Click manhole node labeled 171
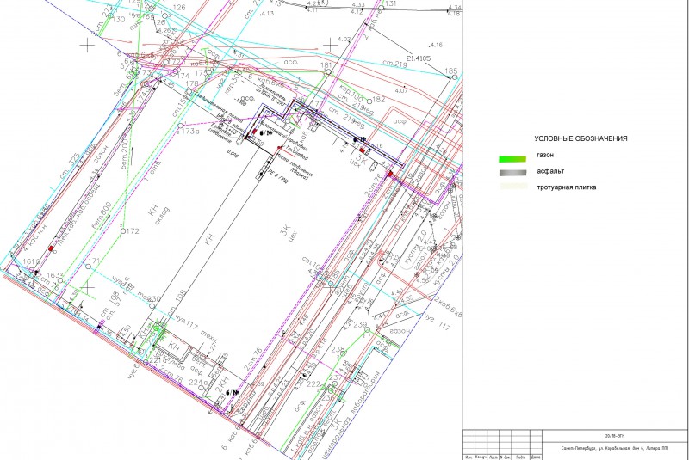This screenshot has width=689, height=460. click(x=88, y=267)
